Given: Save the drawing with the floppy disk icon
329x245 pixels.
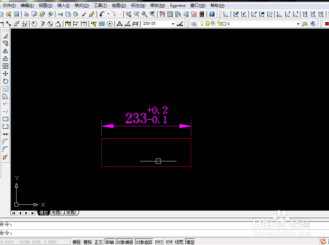Looking at the screenshot, I should 17,14.
